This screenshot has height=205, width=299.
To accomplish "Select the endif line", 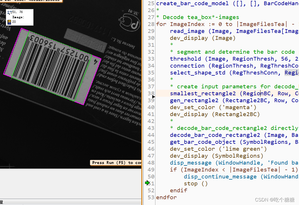I will [179, 190].
